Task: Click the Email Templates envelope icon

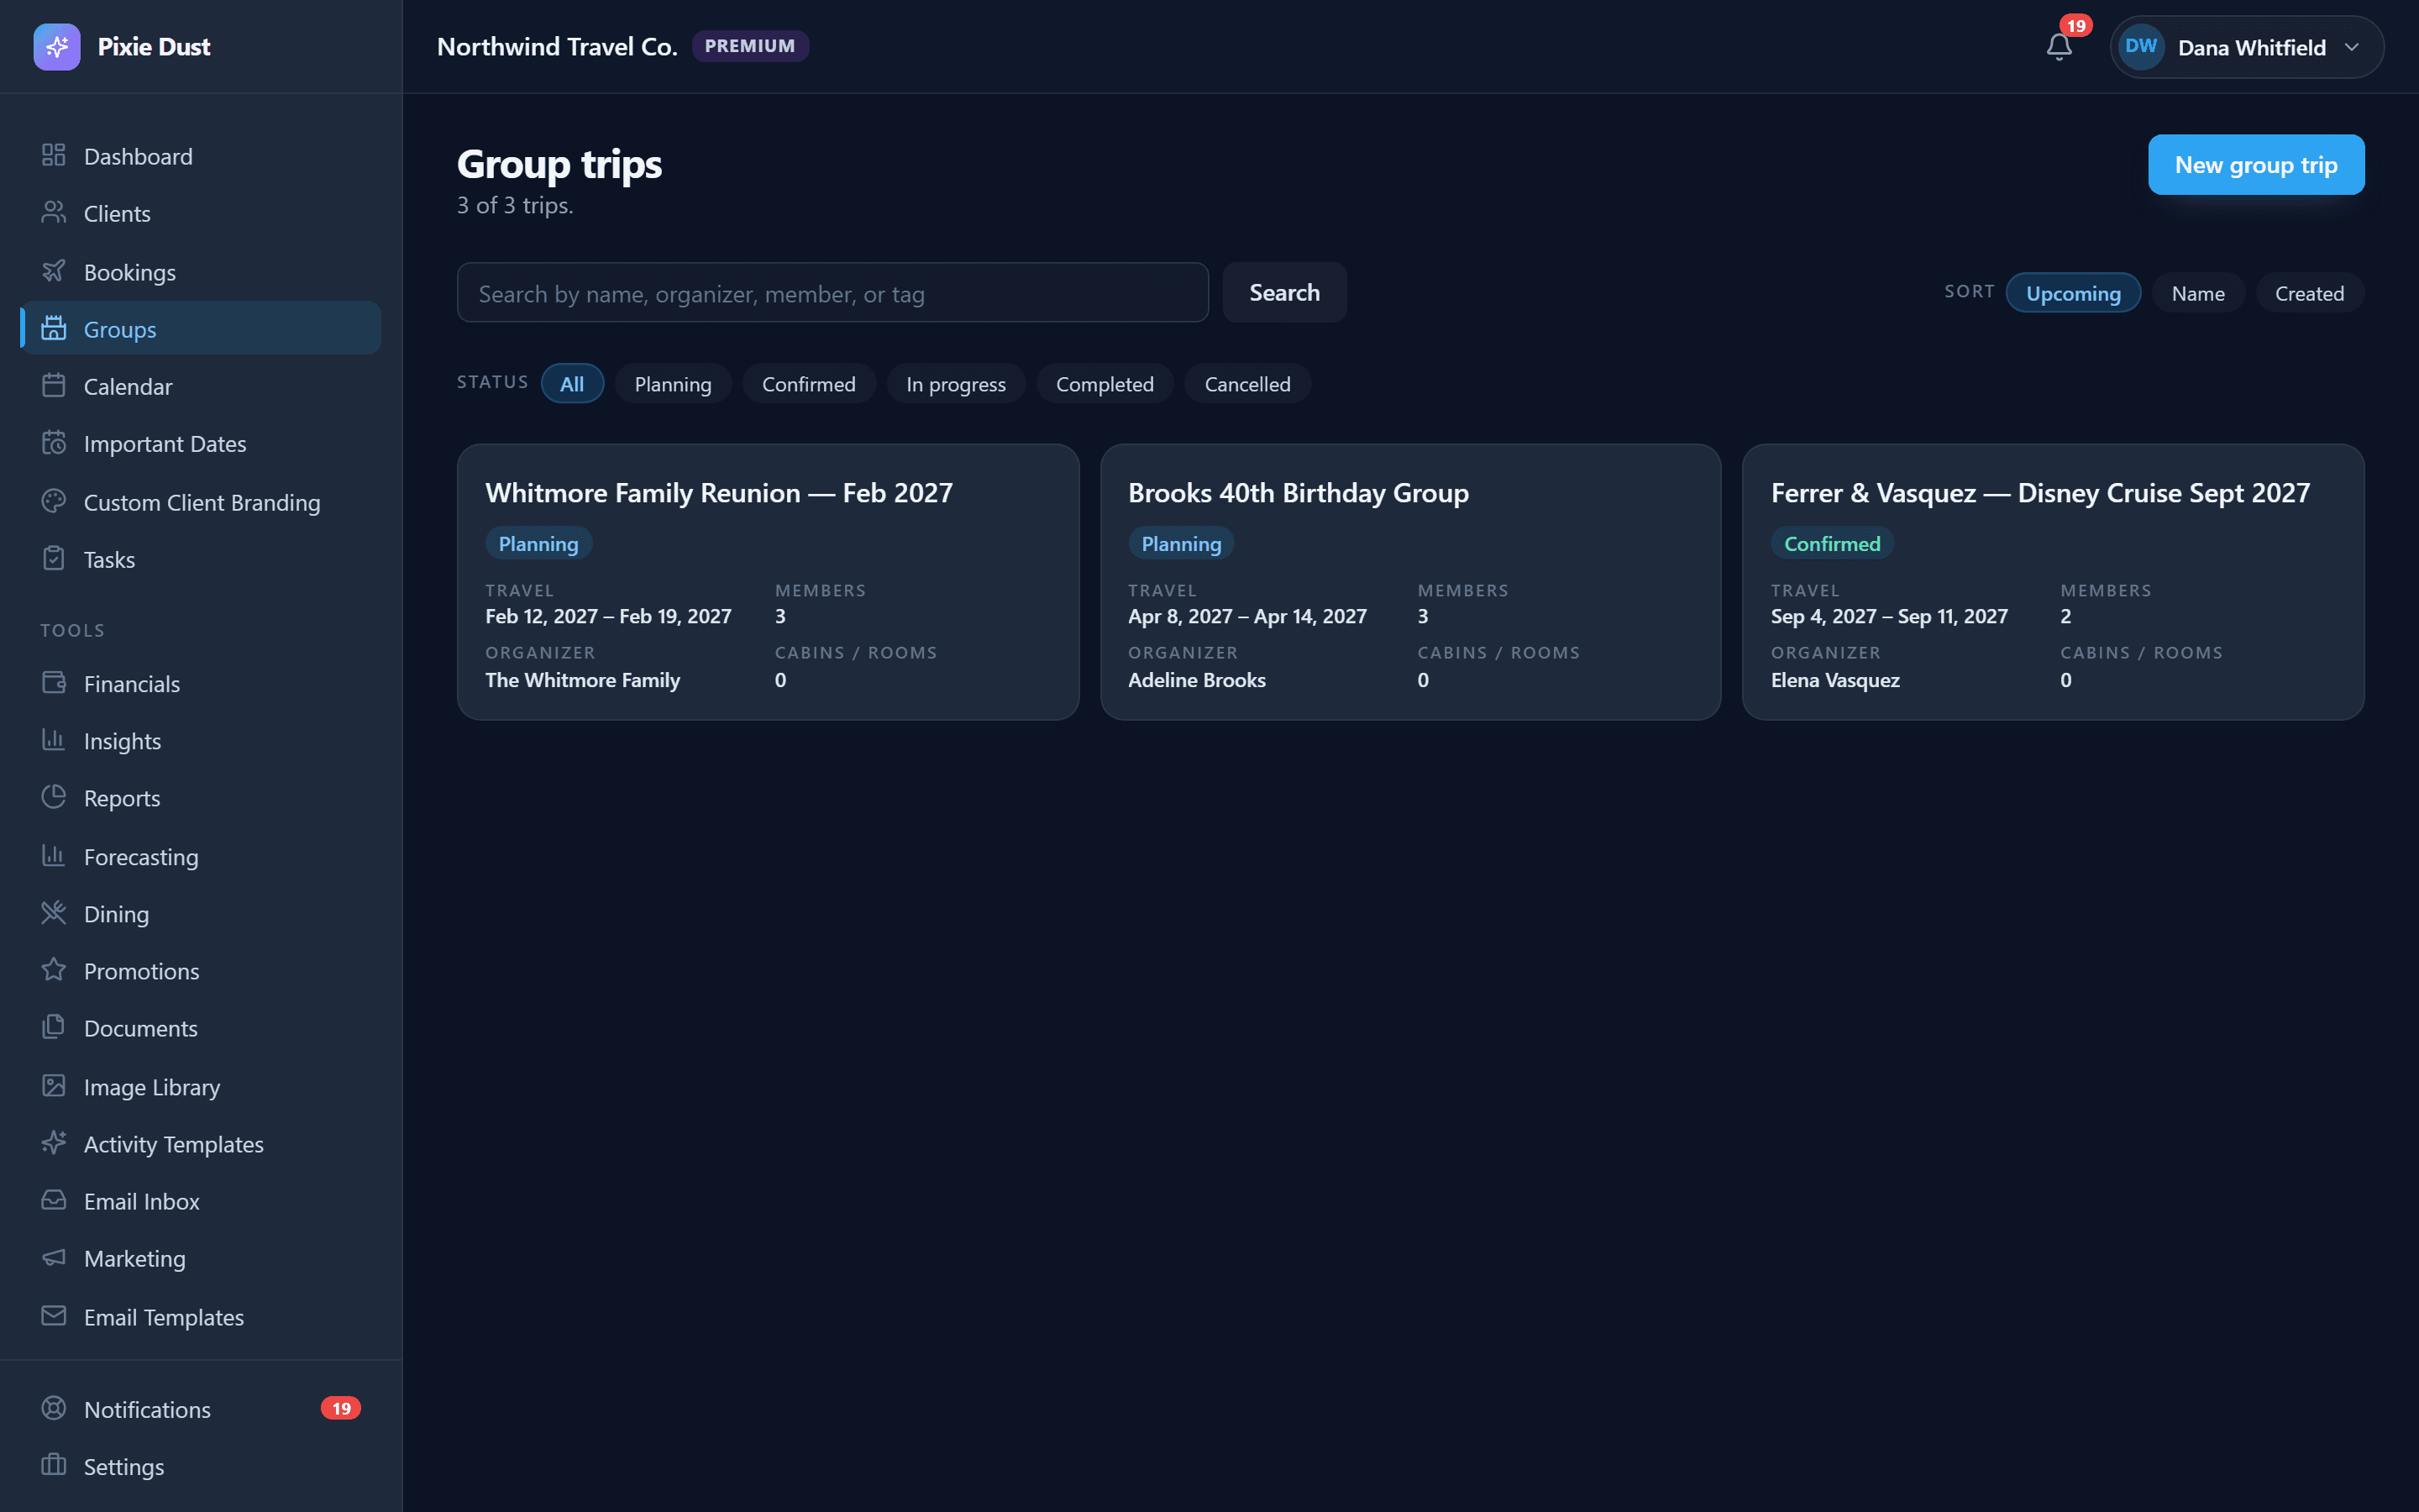Action: (x=54, y=1316)
